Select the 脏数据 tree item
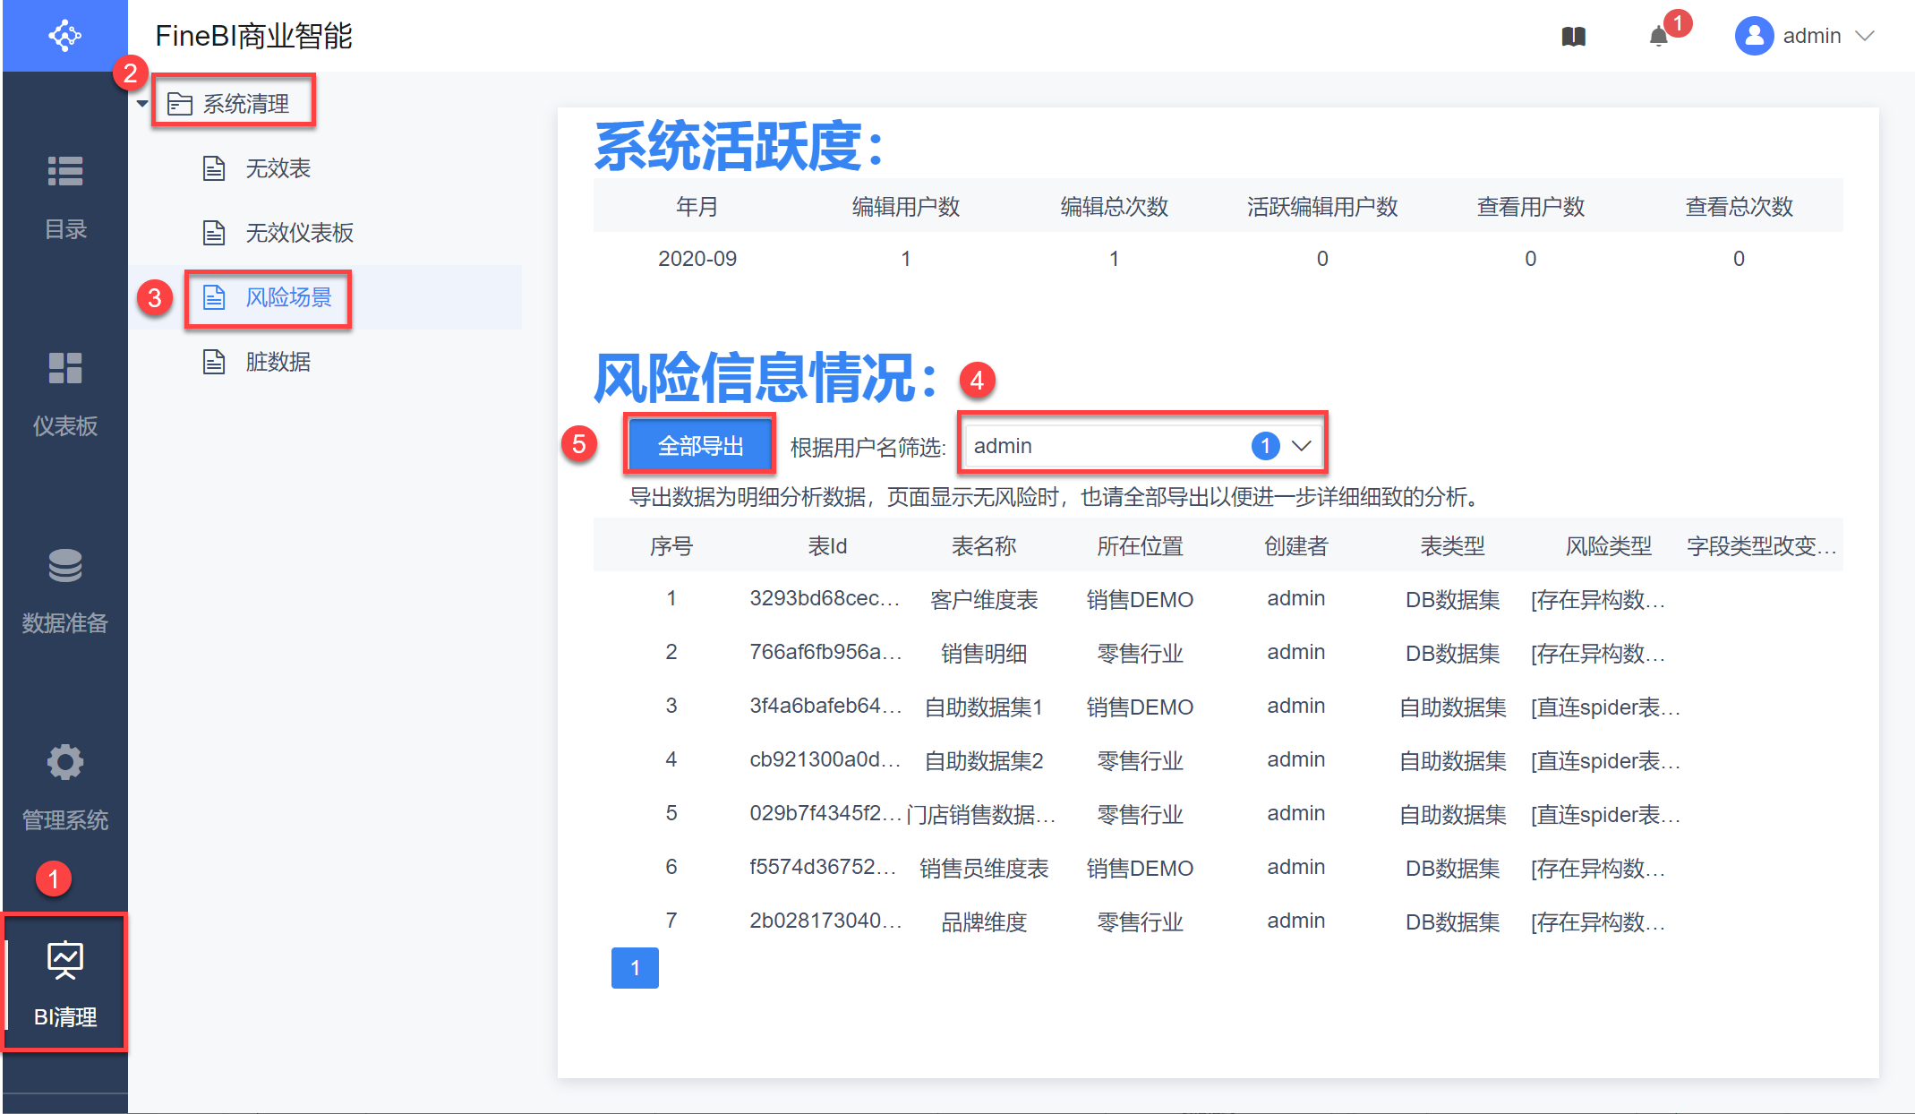This screenshot has height=1114, width=1915. (x=278, y=362)
